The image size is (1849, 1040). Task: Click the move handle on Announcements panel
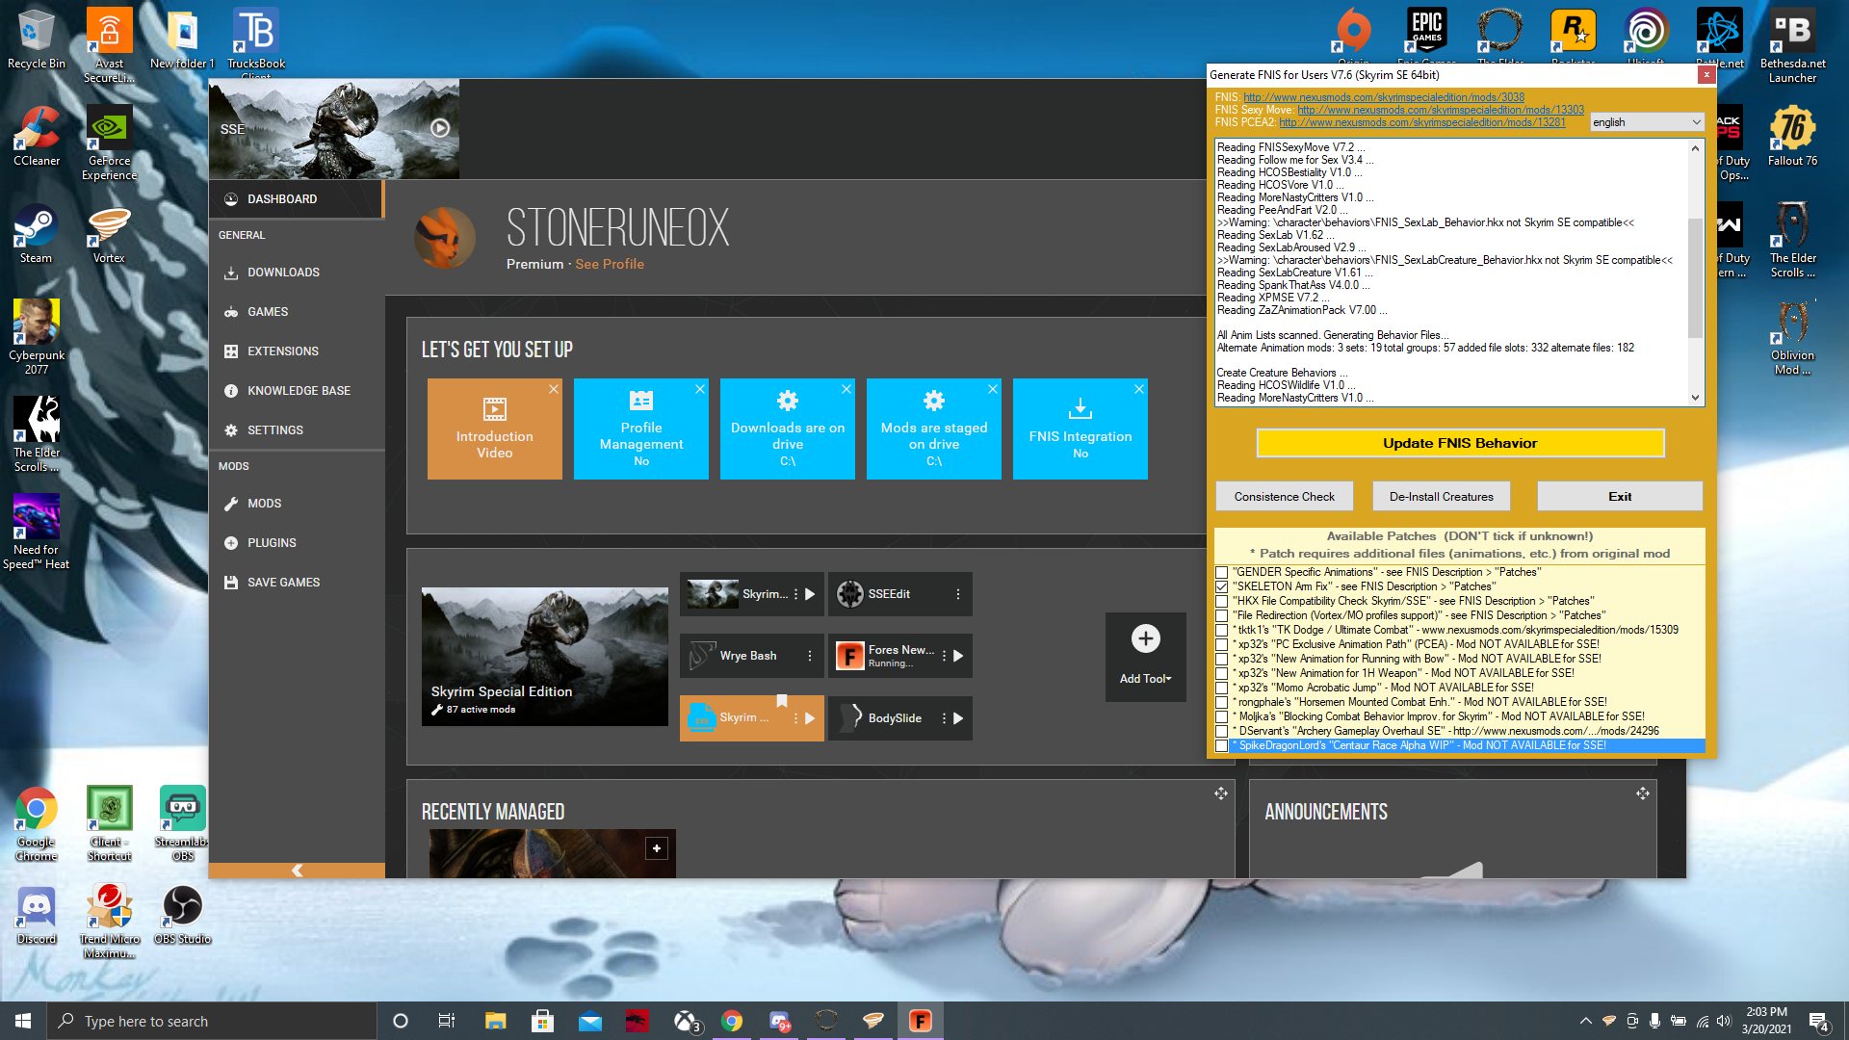(1642, 793)
